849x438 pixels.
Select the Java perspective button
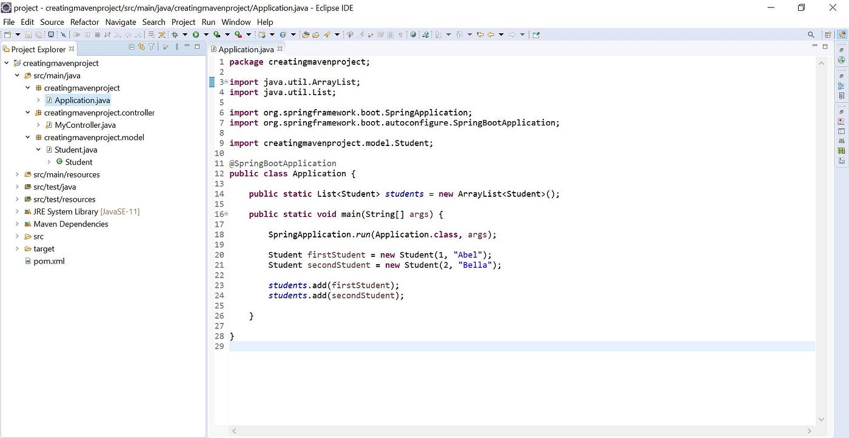(x=842, y=35)
